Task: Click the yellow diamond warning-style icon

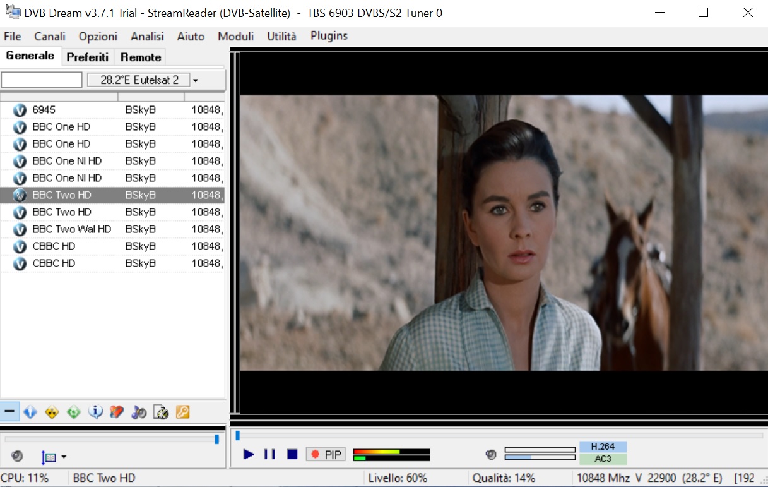Action: click(x=52, y=412)
